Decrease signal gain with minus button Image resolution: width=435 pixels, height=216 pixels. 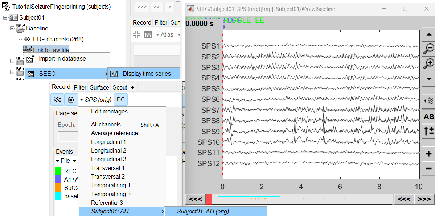coord(429,169)
